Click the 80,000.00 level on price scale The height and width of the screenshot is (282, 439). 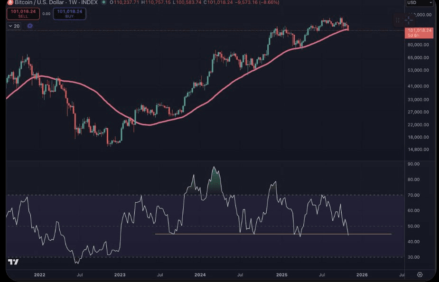click(x=419, y=45)
